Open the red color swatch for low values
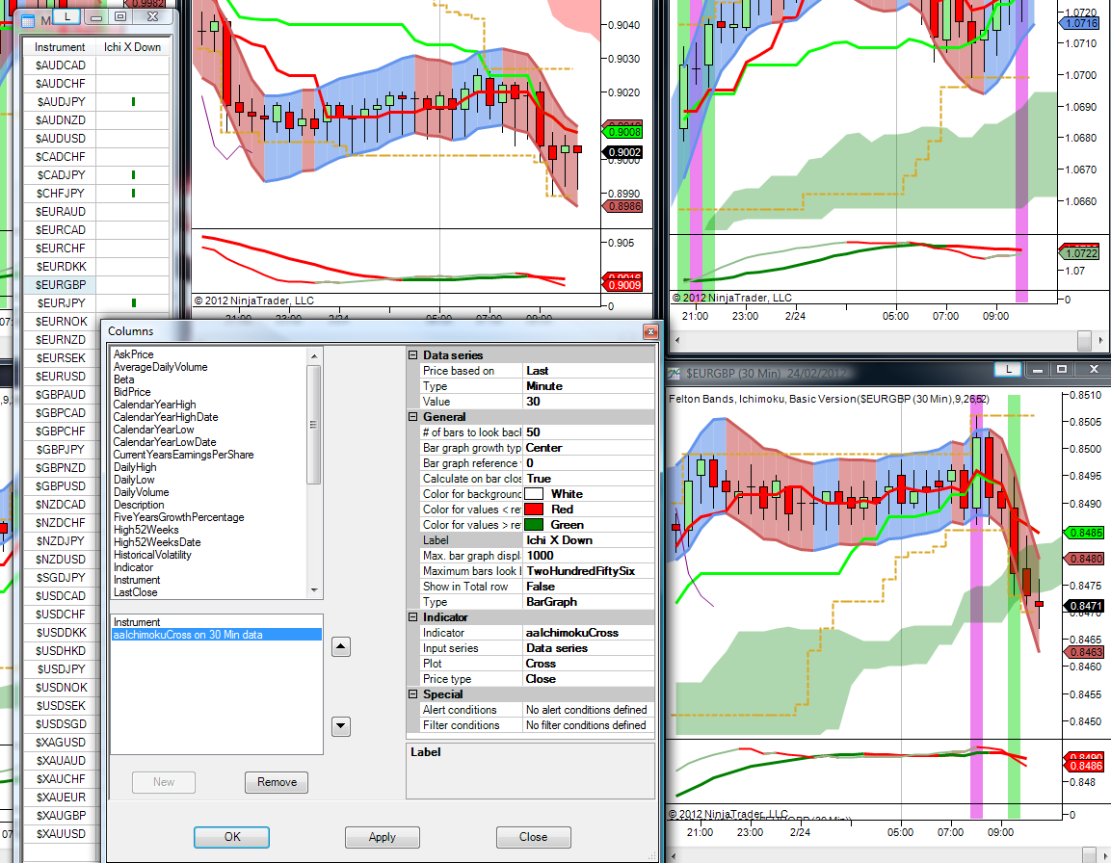This screenshot has width=1111, height=863. pyautogui.click(x=534, y=510)
